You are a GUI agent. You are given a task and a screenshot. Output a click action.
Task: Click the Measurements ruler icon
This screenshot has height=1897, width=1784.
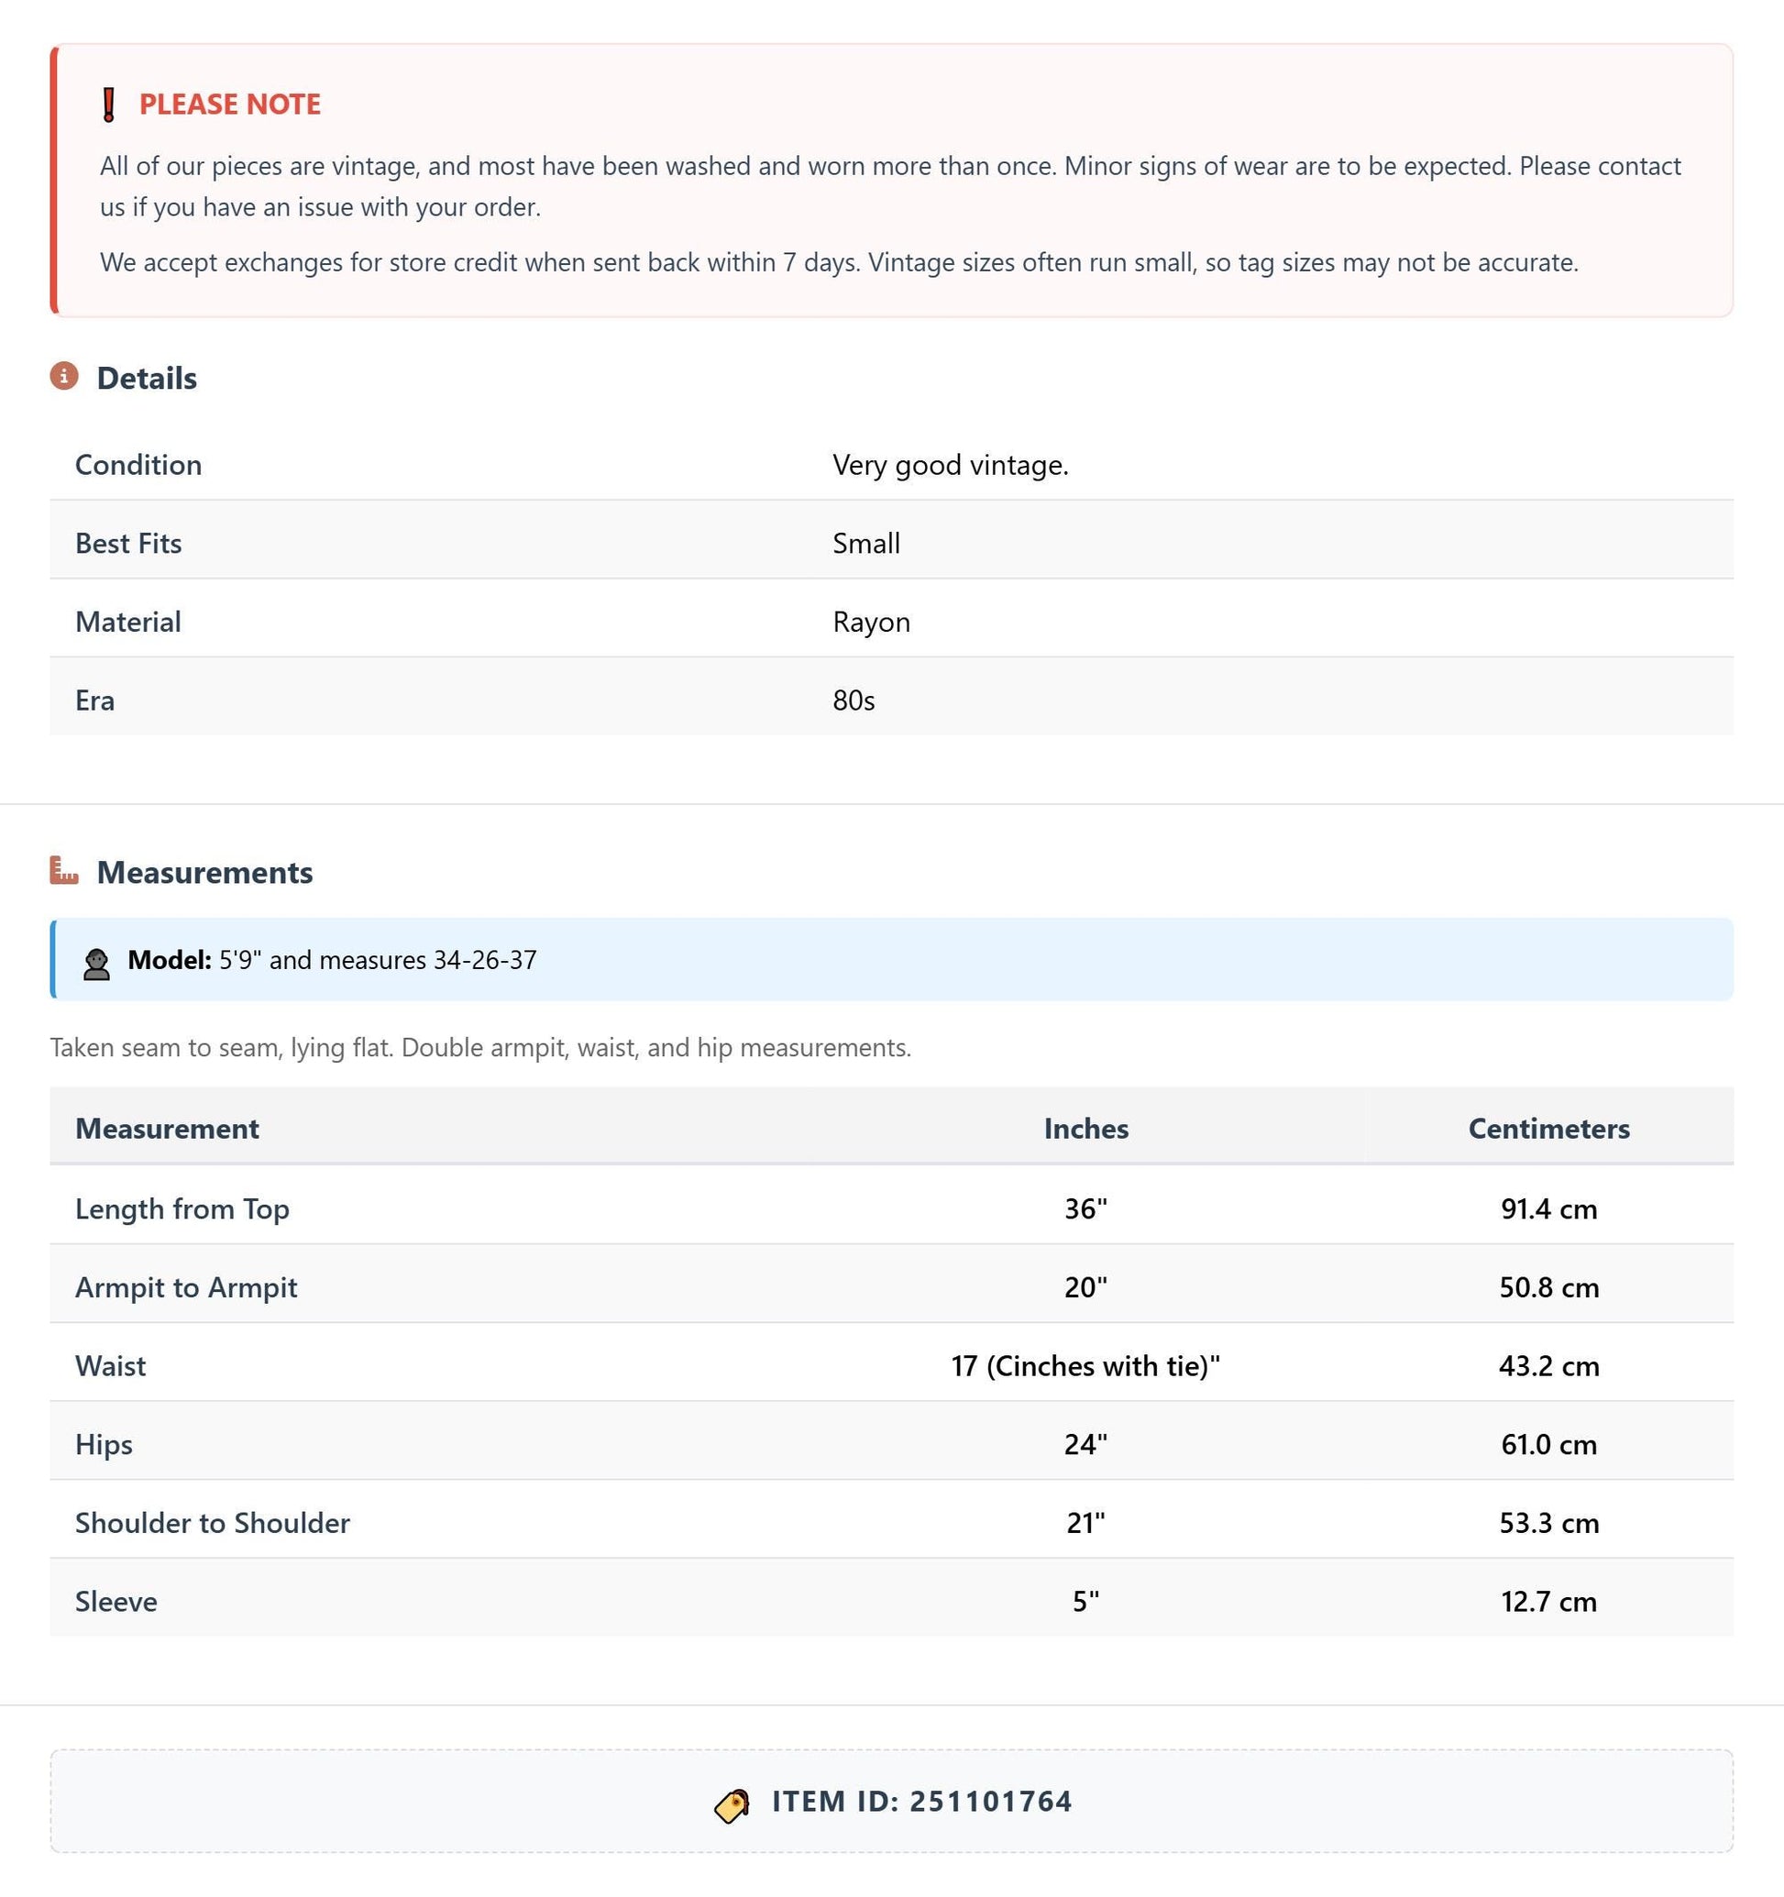pos(64,870)
